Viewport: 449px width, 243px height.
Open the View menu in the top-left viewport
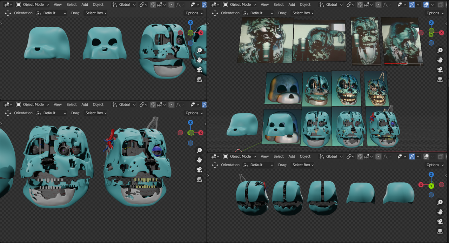(58, 5)
